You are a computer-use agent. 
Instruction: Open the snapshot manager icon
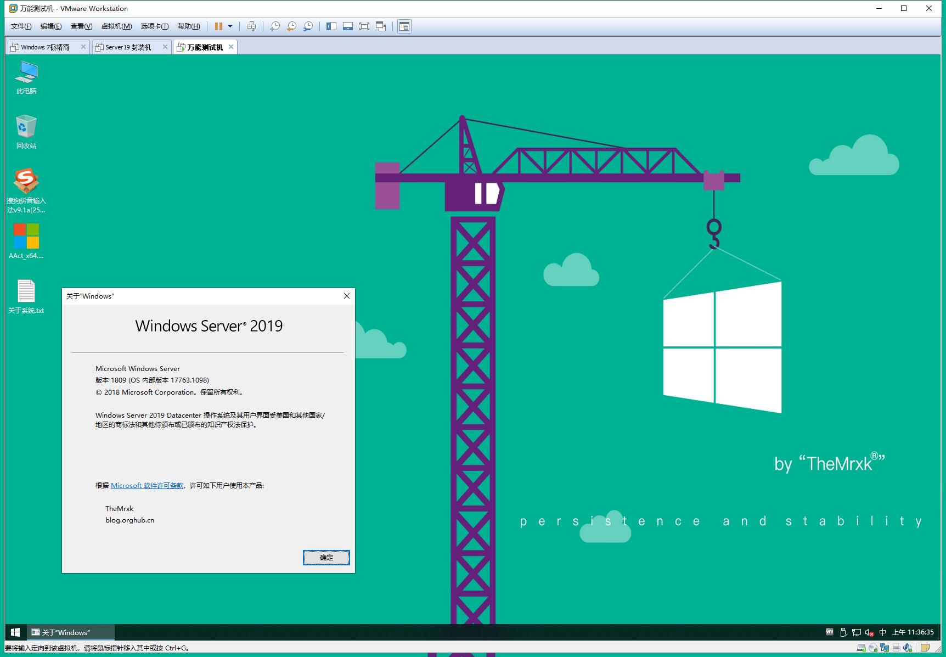(308, 26)
